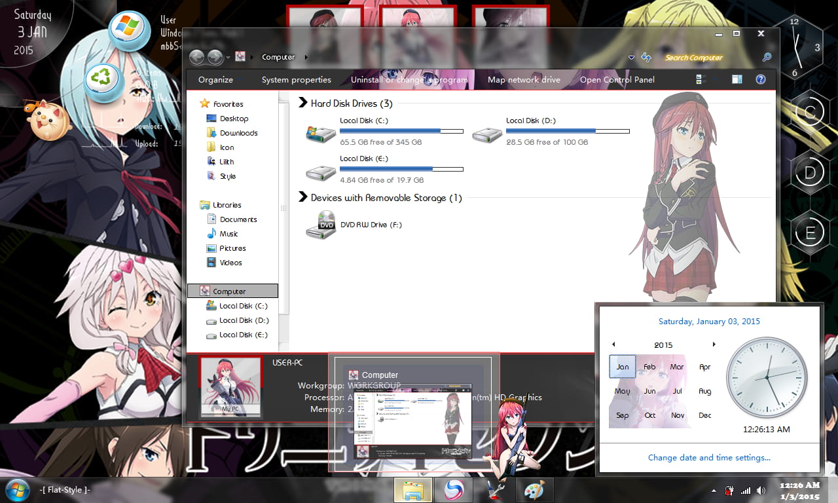
Task: Open Change date and time settings link
Action: coord(709,457)
